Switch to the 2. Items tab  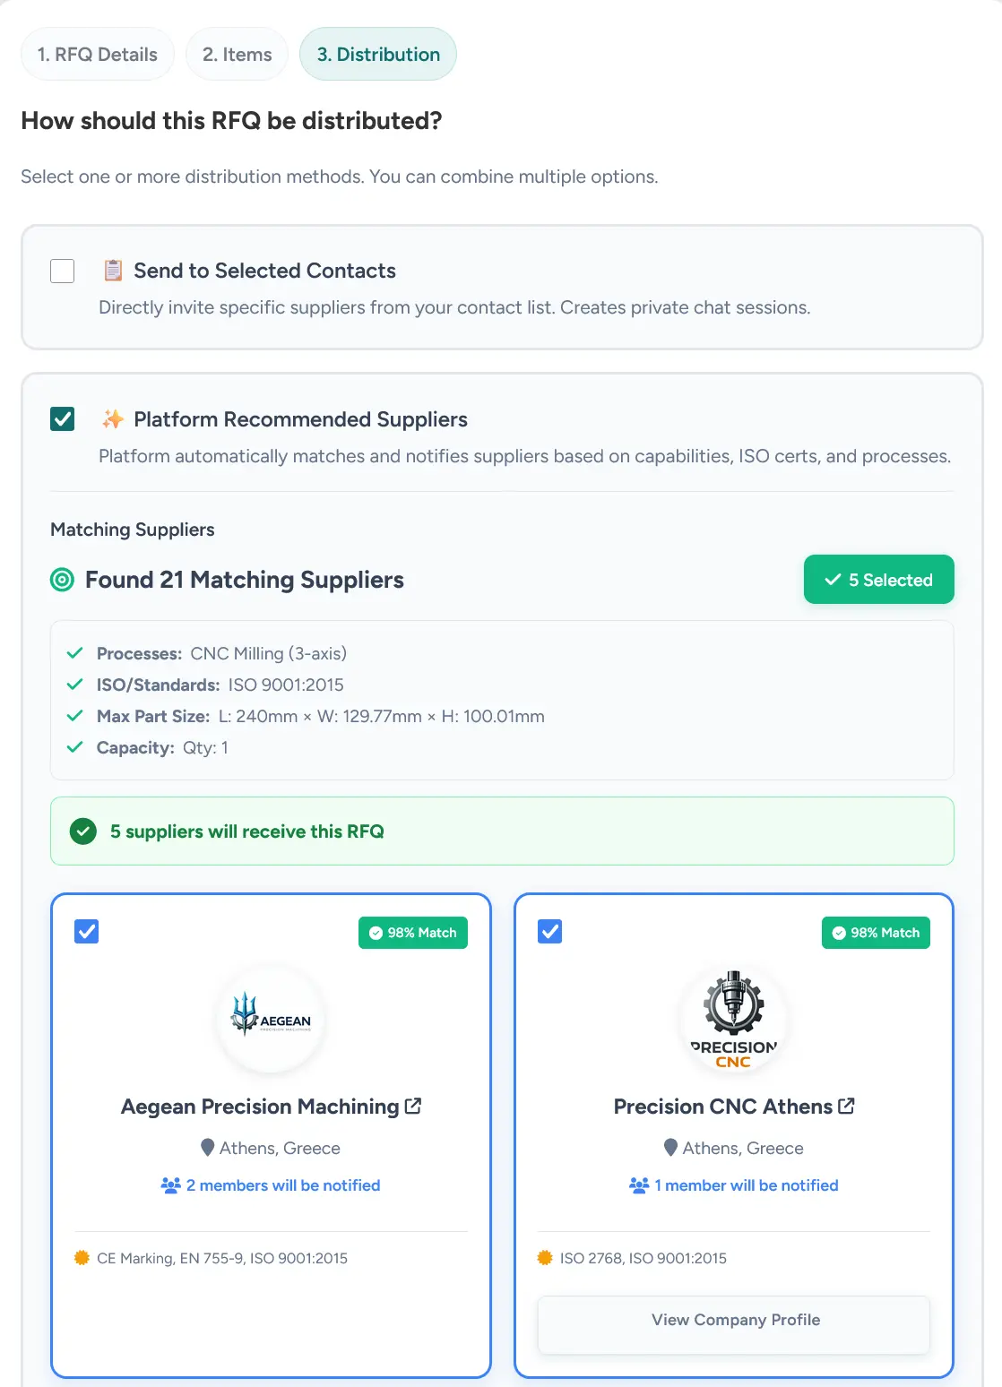pyautogui.click(x=237, y=55)
